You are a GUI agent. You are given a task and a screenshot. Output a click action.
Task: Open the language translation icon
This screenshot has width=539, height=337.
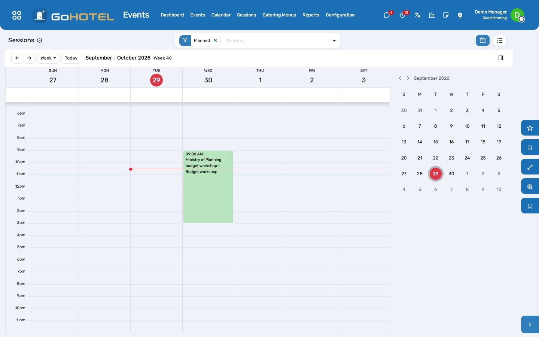click(x=417, y=15)
